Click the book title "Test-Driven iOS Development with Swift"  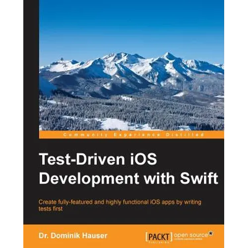point(128,169)
